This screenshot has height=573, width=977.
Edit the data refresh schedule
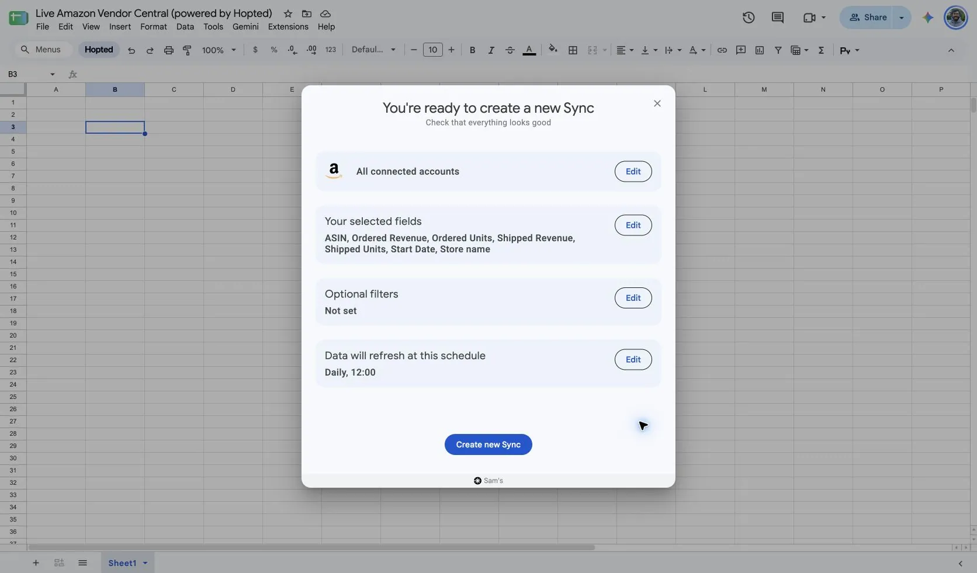point(633,359)
